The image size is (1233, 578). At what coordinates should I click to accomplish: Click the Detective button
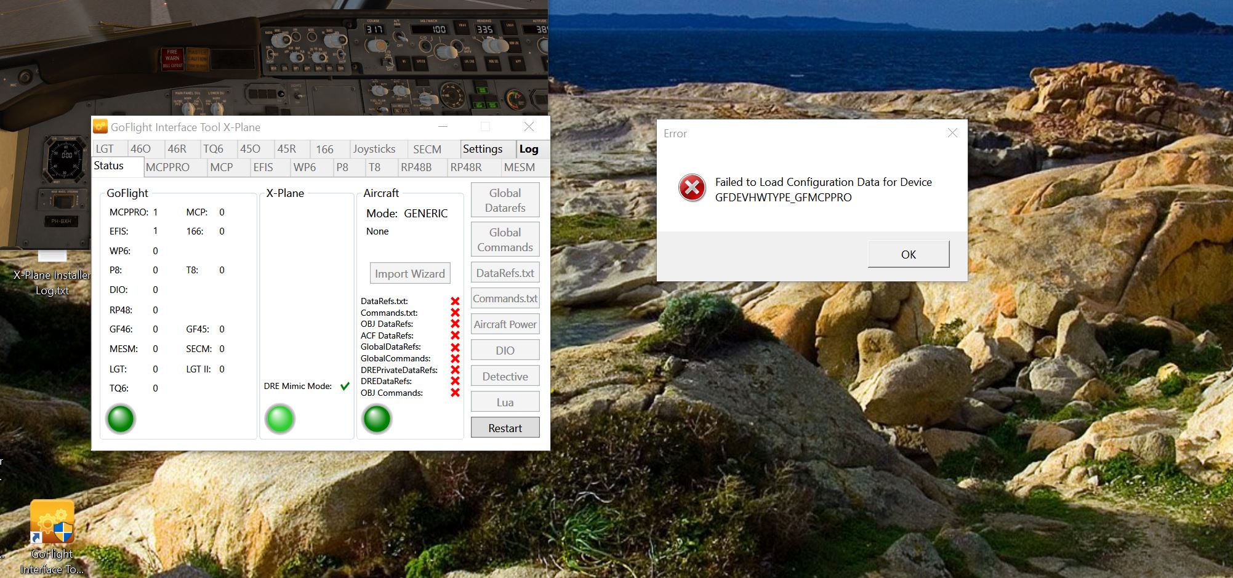coord(505,376)
